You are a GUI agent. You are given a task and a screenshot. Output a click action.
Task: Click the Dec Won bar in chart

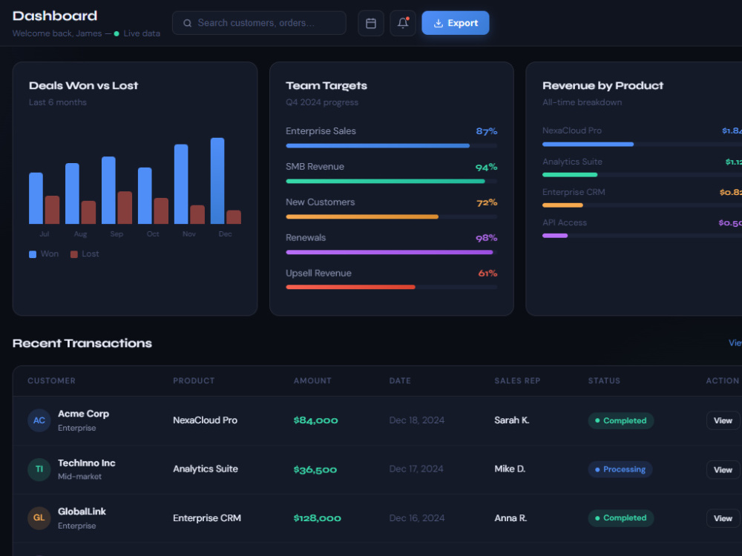(x=217, y=181)
